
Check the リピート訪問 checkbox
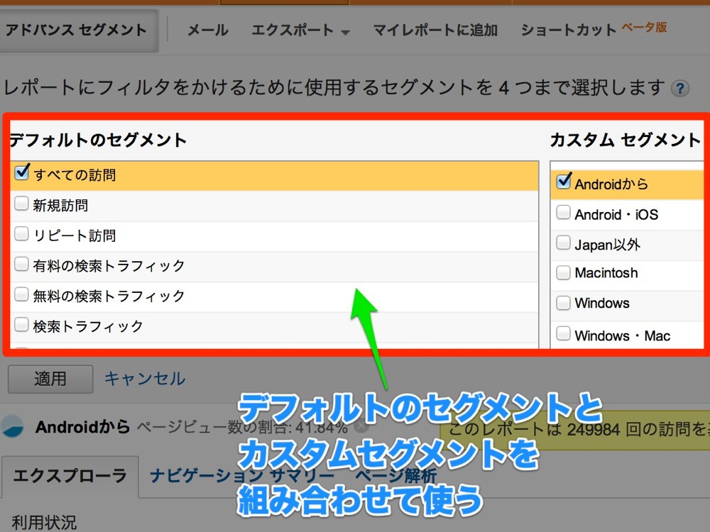click(x=21, y=234)
